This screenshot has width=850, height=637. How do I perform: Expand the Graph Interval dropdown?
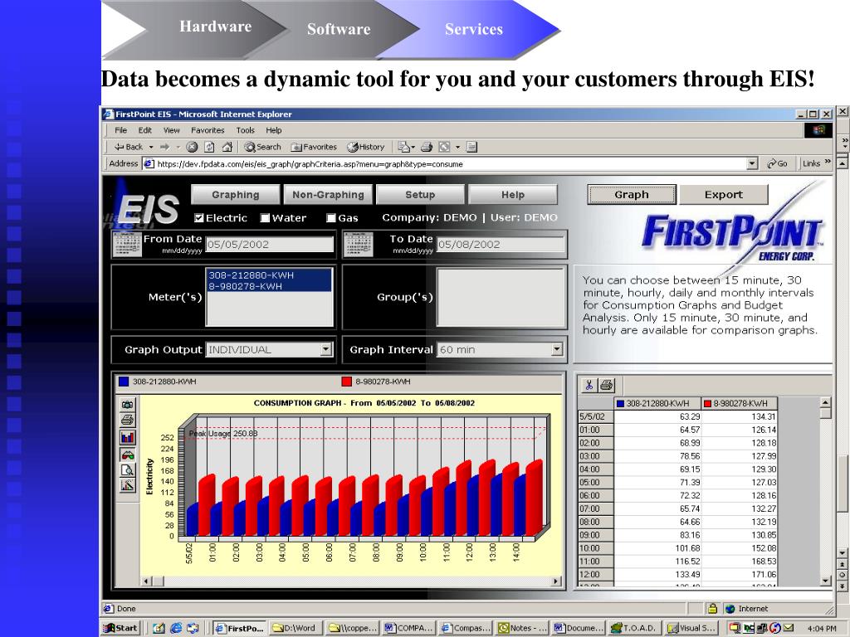click(557, 349)
